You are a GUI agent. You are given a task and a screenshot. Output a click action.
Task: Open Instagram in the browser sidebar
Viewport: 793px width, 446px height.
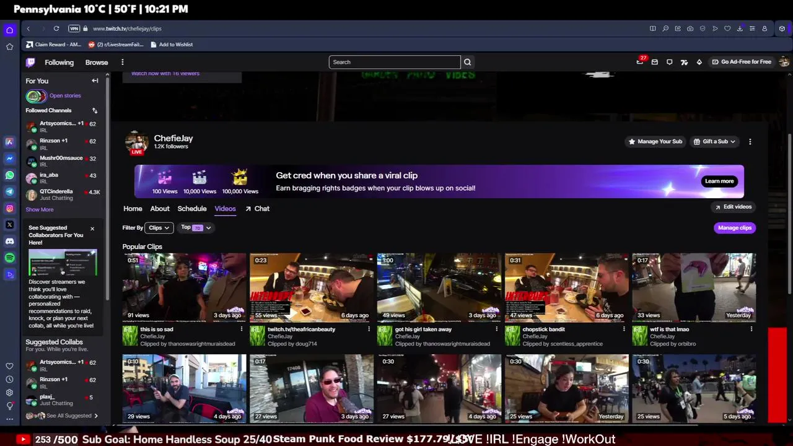coord(10,208)
